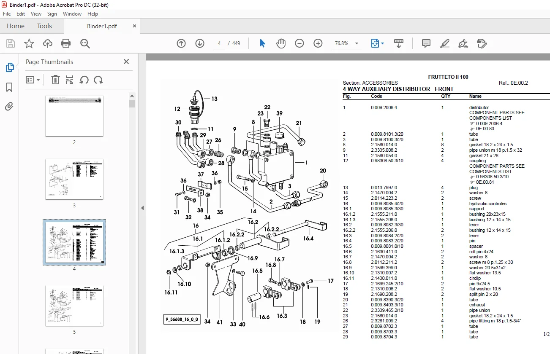Rotate page counterclockwise in thumbnails panel
The height and width of the screenshot is (354, 550).
click(x=84, y=80)
